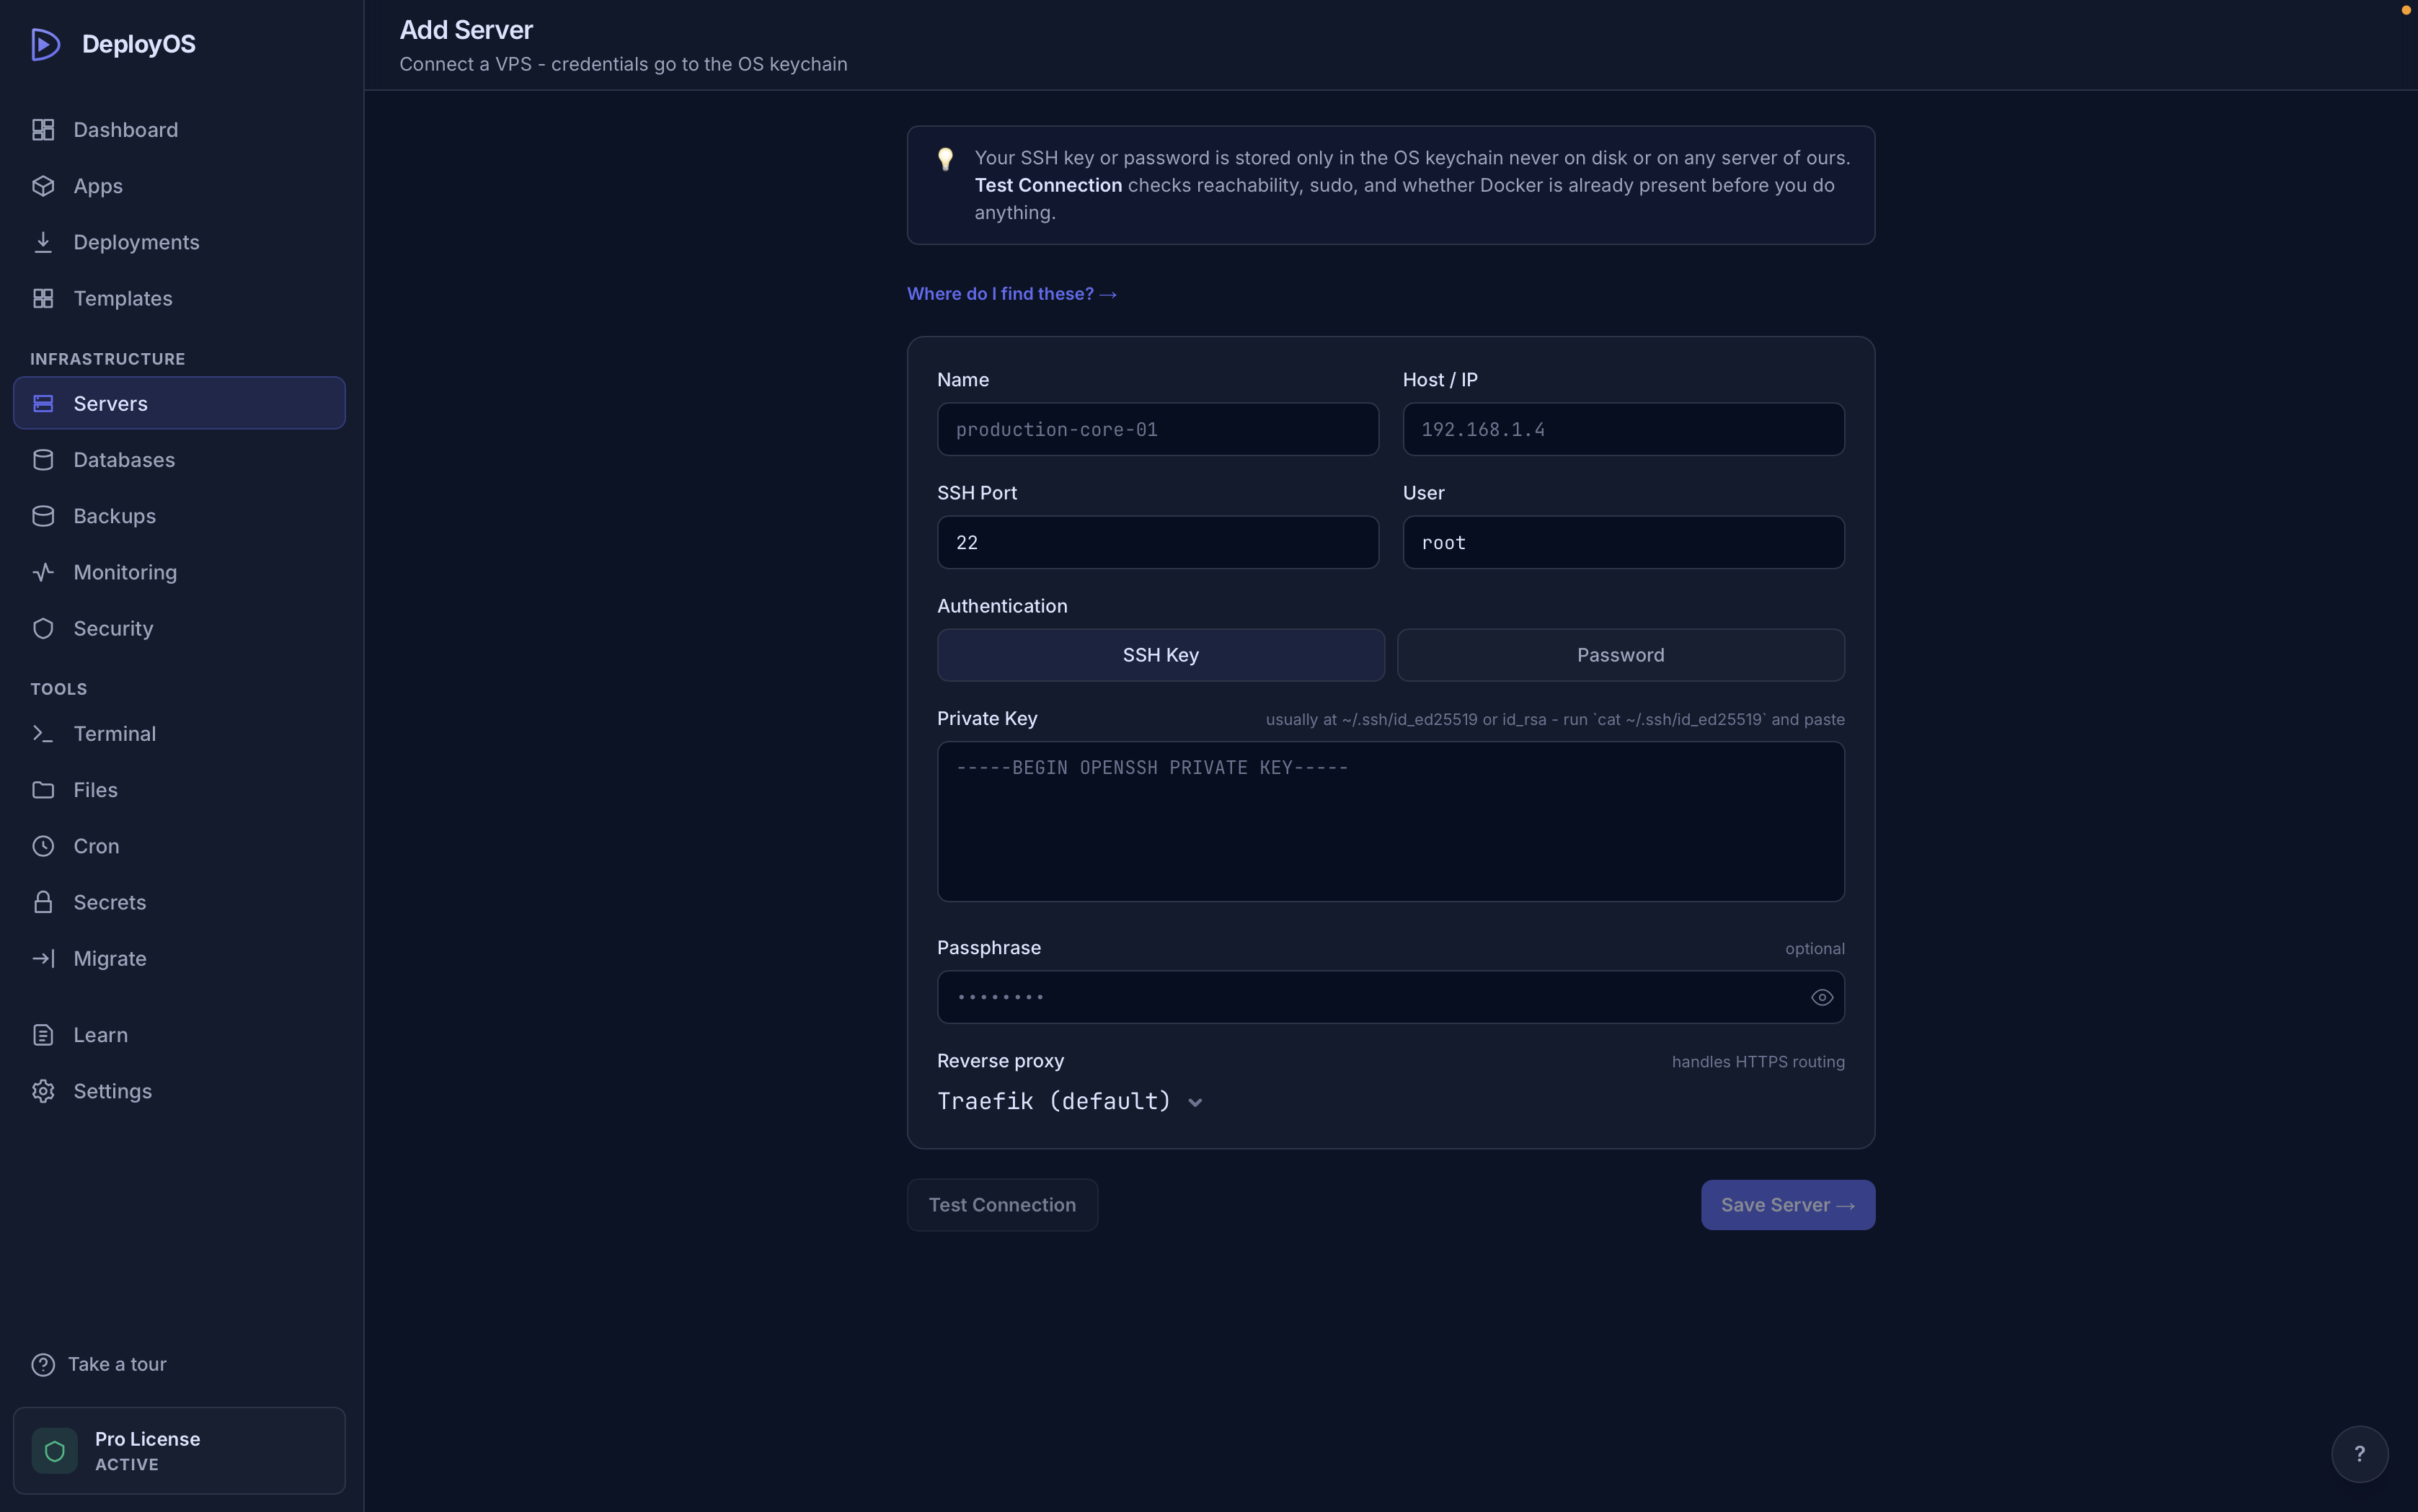Click the DeployOS logo icon
Viewport: 2418px width, 1512px height.
45,44
